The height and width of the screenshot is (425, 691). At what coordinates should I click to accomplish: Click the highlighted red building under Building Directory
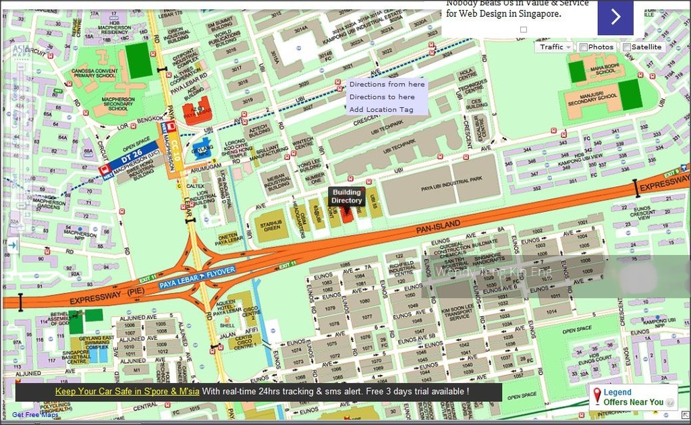[348, 215]
